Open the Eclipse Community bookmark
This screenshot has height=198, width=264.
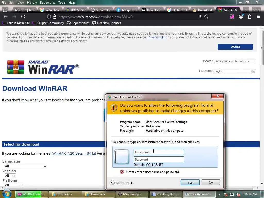48,23
